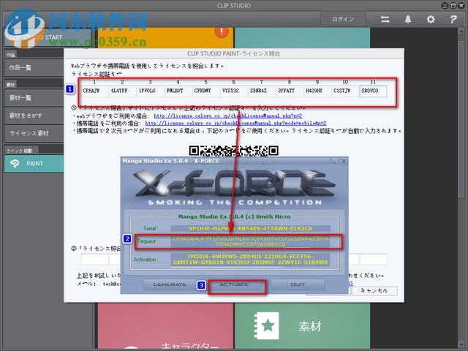Image resolution: width=468 pixels, height=351 pixels.
Task: Minimize the X-FORCE window
Action: (334, 161)
